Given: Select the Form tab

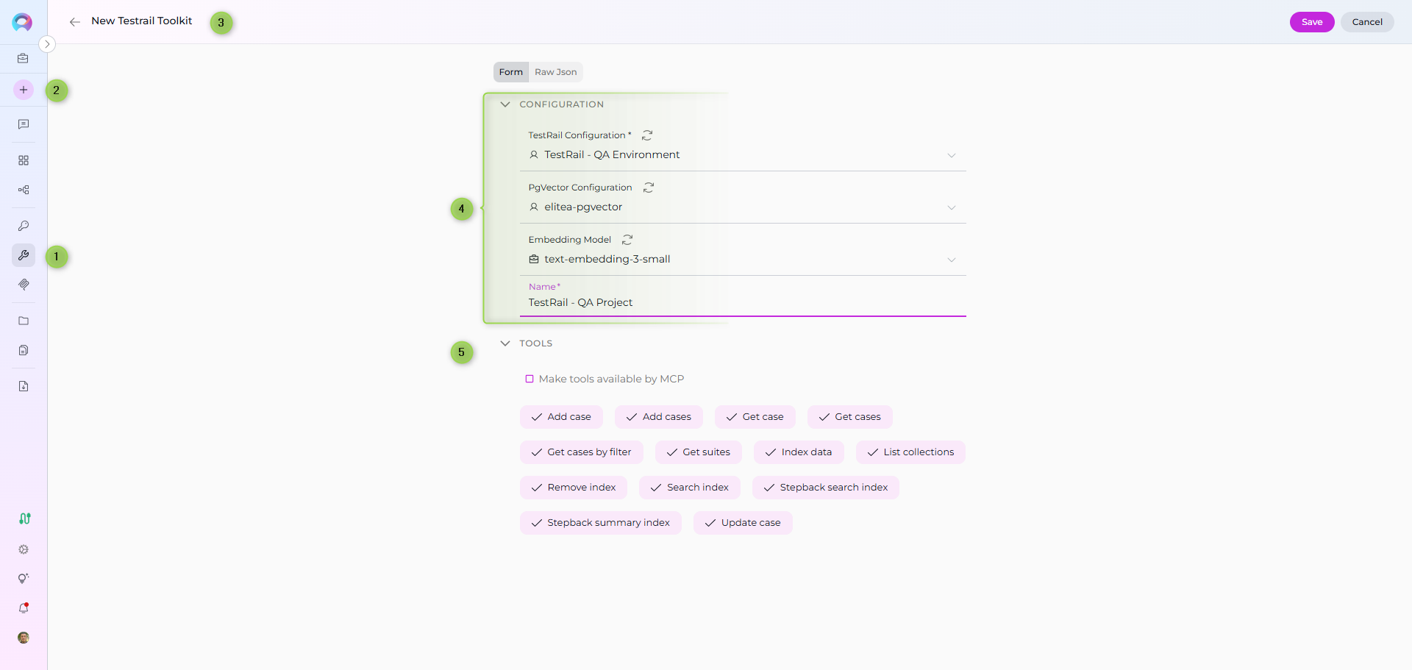Looking at the screenshot, I should [510, 72].
